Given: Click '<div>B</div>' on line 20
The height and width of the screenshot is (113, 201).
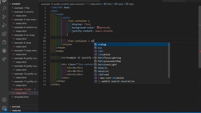Looking at the screenshot, I should [x=75, y=71].
